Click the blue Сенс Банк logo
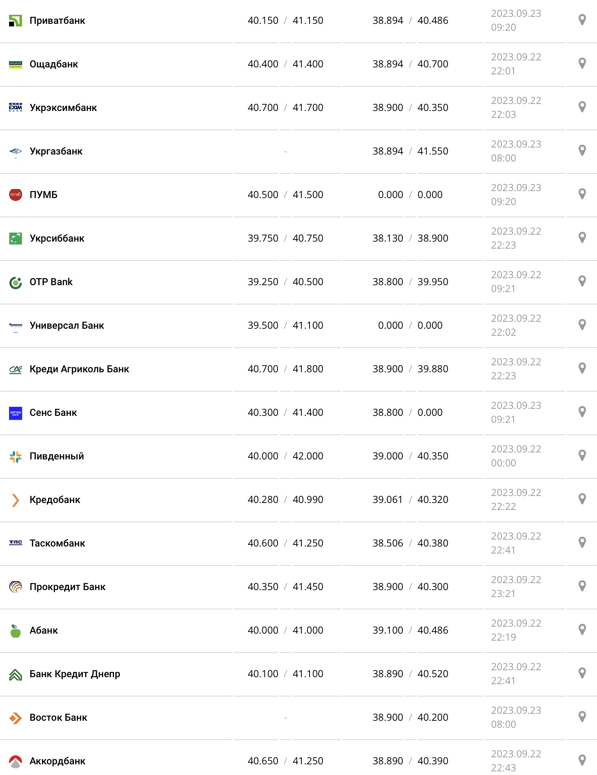Image resolution: width=597 pixels, height=775 pixels. click(x=16, y=413)
